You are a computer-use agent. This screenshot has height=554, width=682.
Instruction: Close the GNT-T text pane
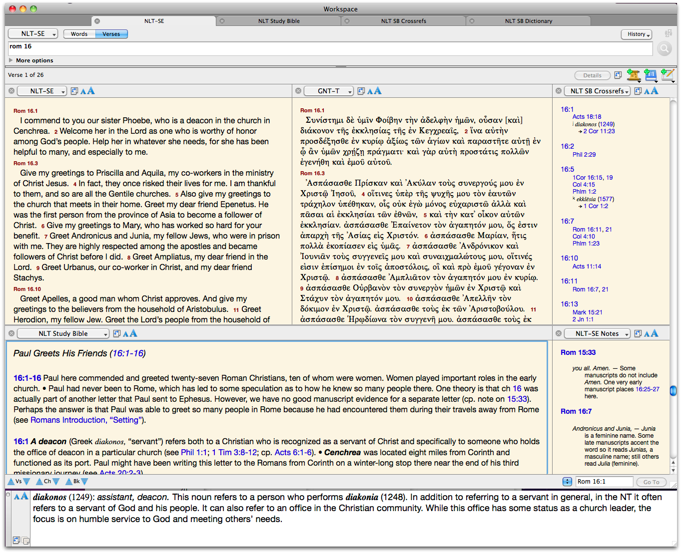pyautogui.click(x=298, y=91)
